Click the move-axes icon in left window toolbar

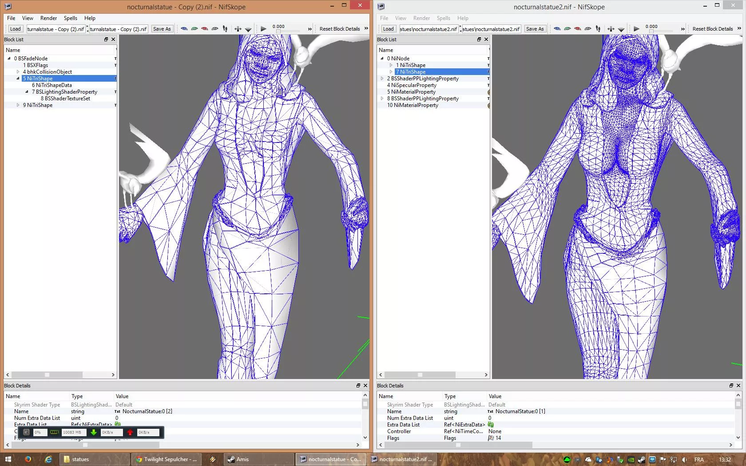click(x=238, y=29)
